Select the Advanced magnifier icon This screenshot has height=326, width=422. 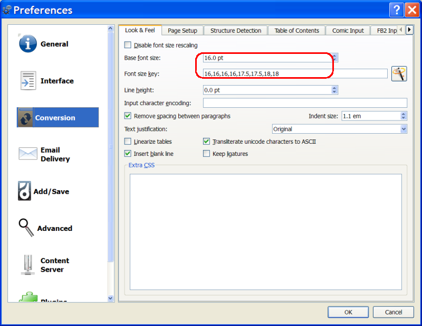(x=26, y=227)
